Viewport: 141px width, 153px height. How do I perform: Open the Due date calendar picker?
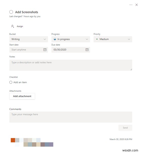pos(87,50)
